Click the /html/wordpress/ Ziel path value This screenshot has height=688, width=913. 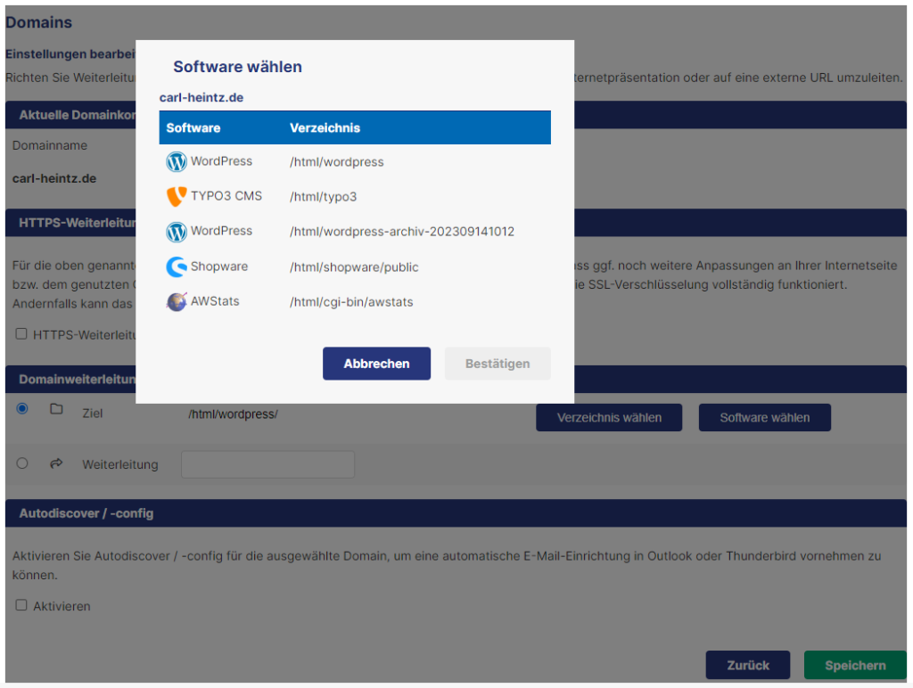click(x=233, y=414)
